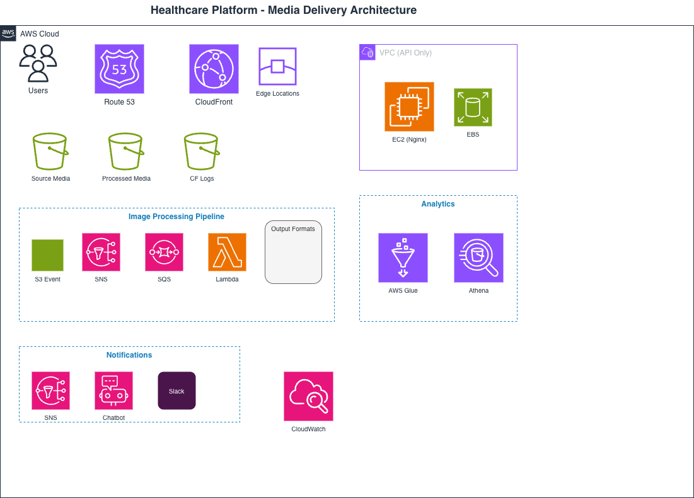The height and width of the screenshot is (498, 694).
Task: Click the AWS Glue icon
Action: (x=403, y=257)
